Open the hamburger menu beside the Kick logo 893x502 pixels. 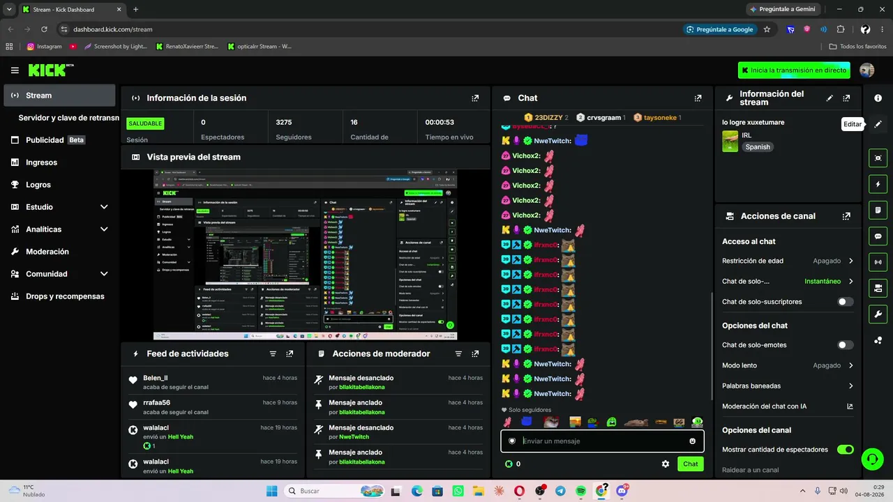click(x=15, y=70)
